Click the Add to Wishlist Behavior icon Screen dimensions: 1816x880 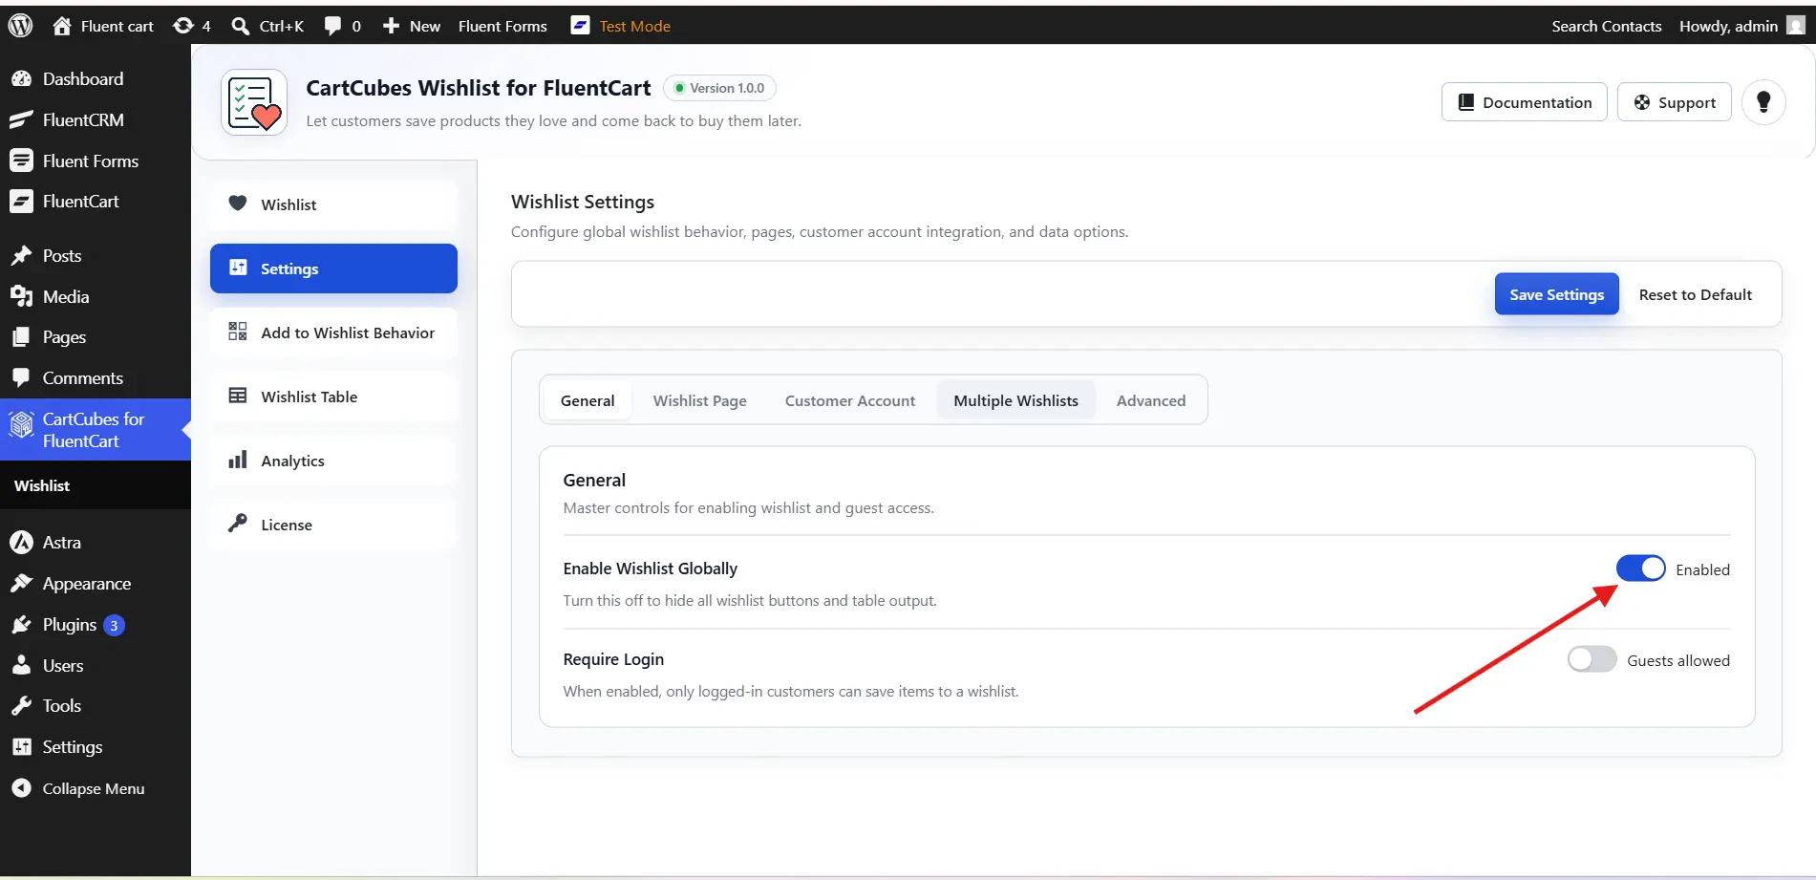pos(238,332)
